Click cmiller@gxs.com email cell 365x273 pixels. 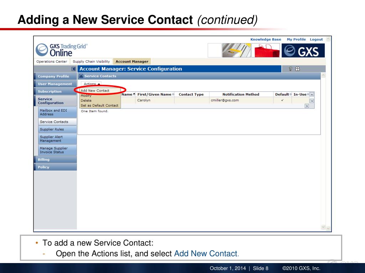(x=241, y=100)
